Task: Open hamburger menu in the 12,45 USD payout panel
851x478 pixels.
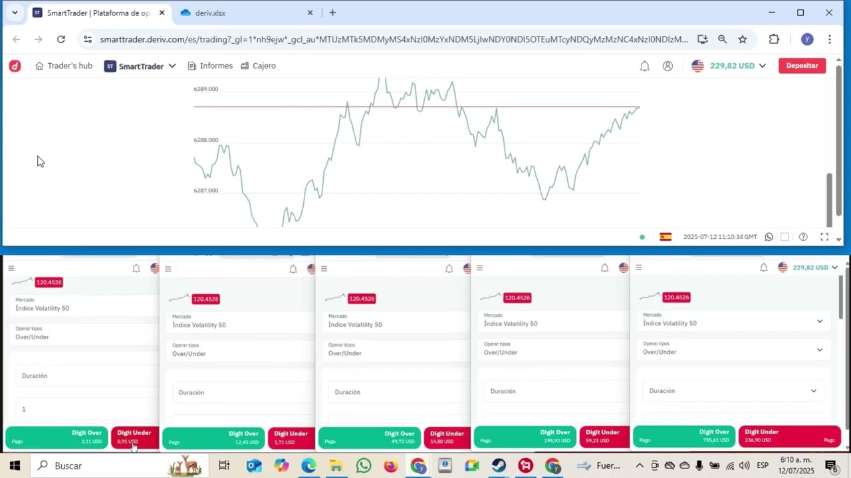Action: pyautogui.click(x=168, y=269)
